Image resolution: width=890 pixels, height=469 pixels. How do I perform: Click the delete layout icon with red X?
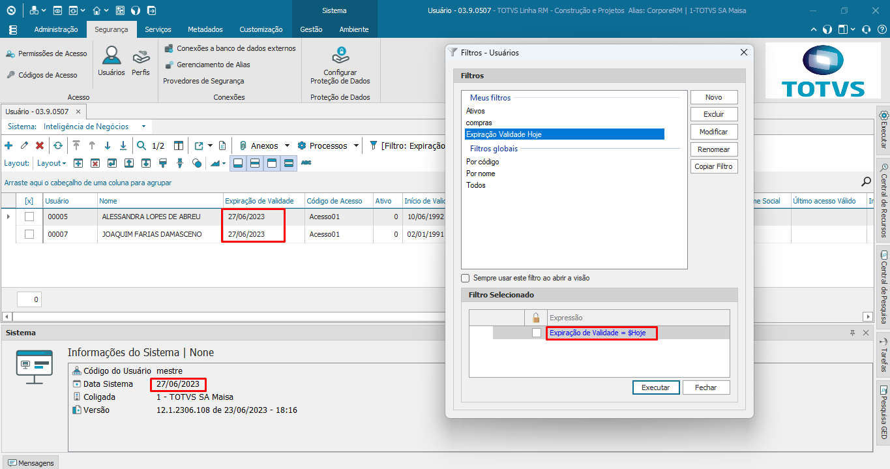coord(95,163)
